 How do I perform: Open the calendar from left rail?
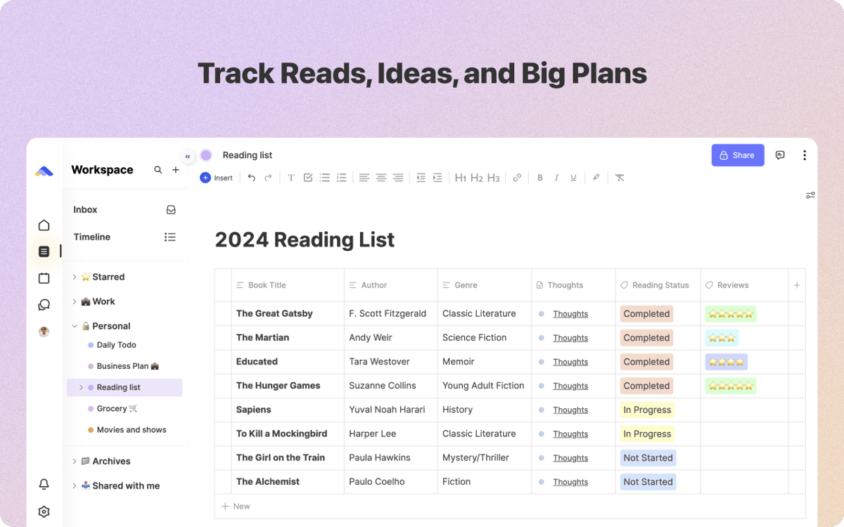(x=44, y=278)
